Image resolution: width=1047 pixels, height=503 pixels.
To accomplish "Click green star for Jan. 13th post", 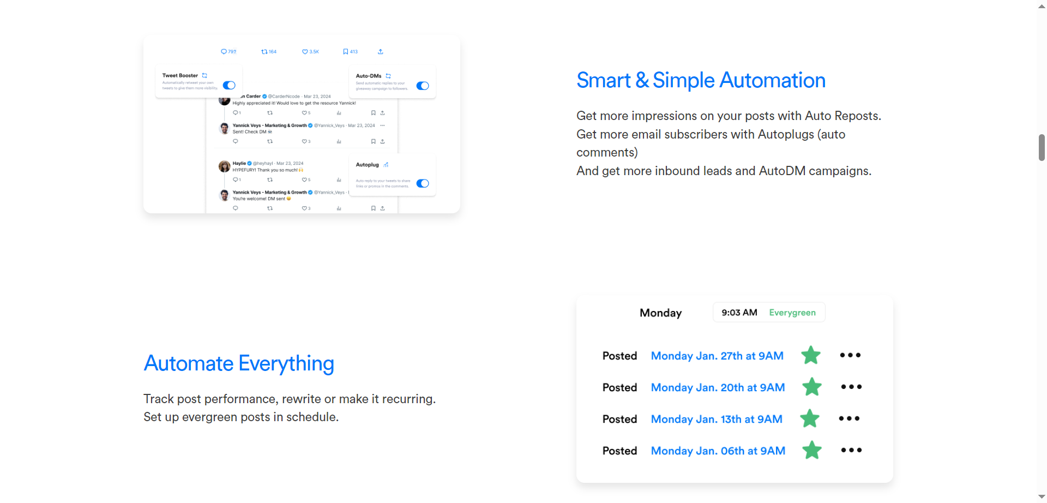I will [810, 418].
